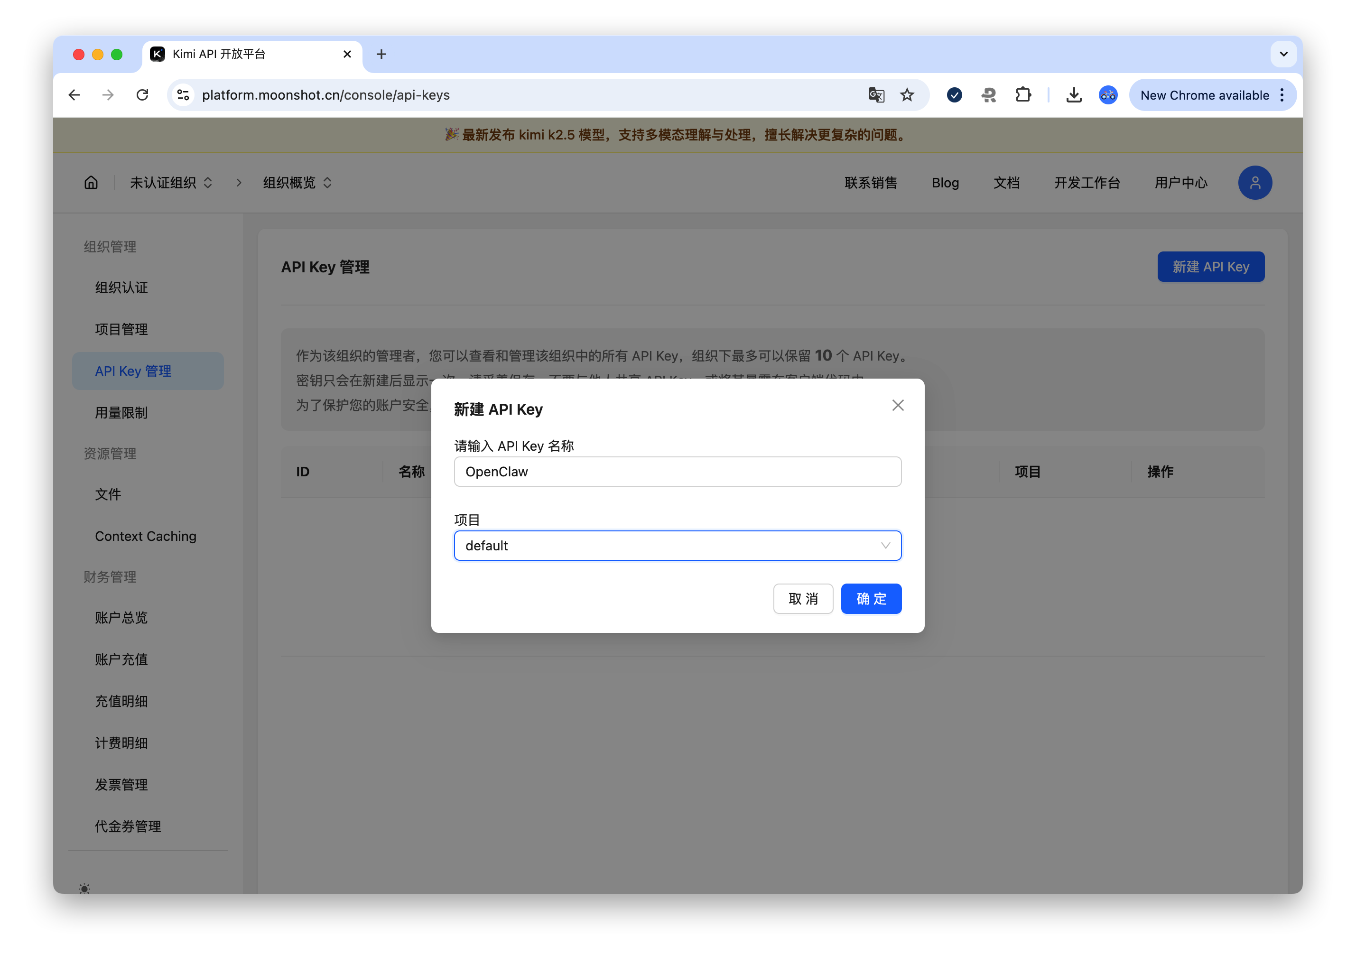Open a new browser tab
Screen dimensions: 1356x965
click(381, 54)
